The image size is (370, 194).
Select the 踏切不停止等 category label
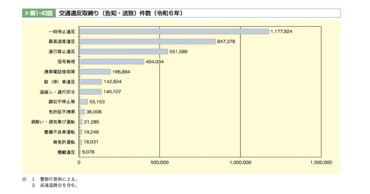tap(63, 102)
